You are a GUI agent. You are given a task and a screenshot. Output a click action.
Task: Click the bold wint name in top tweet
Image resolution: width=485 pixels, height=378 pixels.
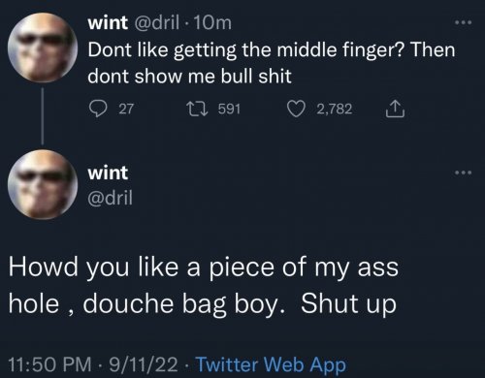point(108,22)
